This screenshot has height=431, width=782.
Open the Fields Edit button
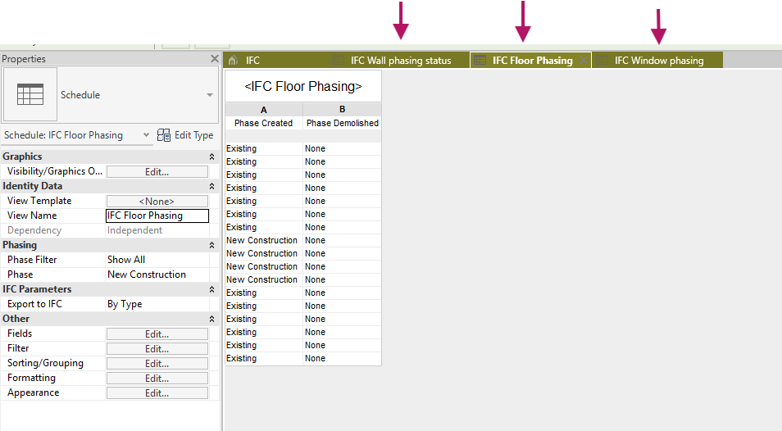tap(157, 334)
